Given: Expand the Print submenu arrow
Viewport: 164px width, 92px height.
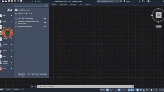Looking at the screenshot, I should click(x=11, y=56).
